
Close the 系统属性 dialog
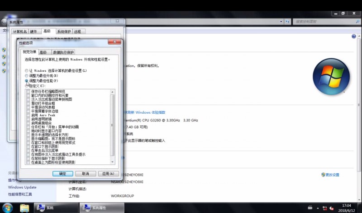point(117,21)
